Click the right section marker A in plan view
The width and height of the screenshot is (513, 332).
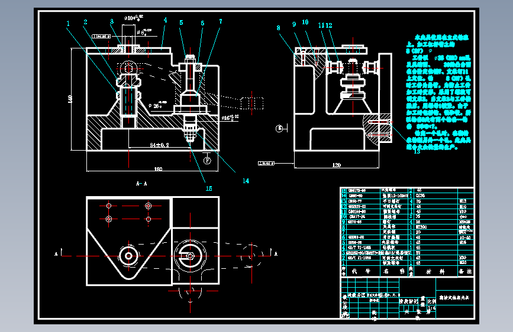[276, 254]
